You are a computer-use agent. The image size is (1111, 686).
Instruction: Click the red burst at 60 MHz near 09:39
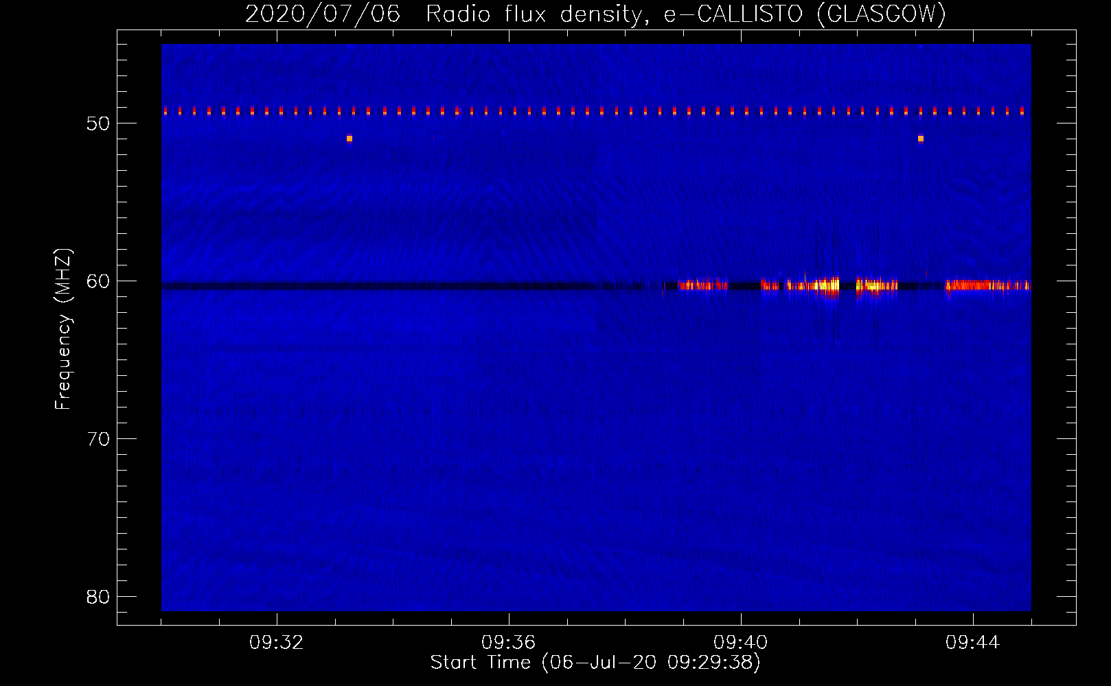(x=702, y=285)
